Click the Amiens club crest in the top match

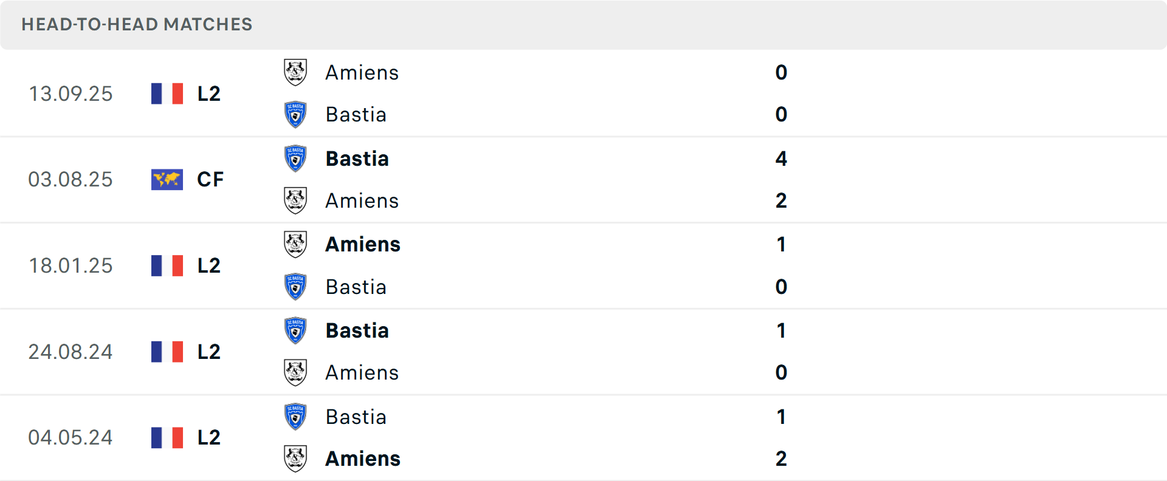(295, 71)
